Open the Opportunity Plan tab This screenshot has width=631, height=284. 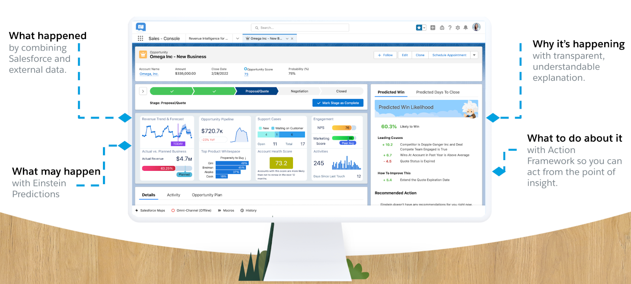click(x=207, y=195)
